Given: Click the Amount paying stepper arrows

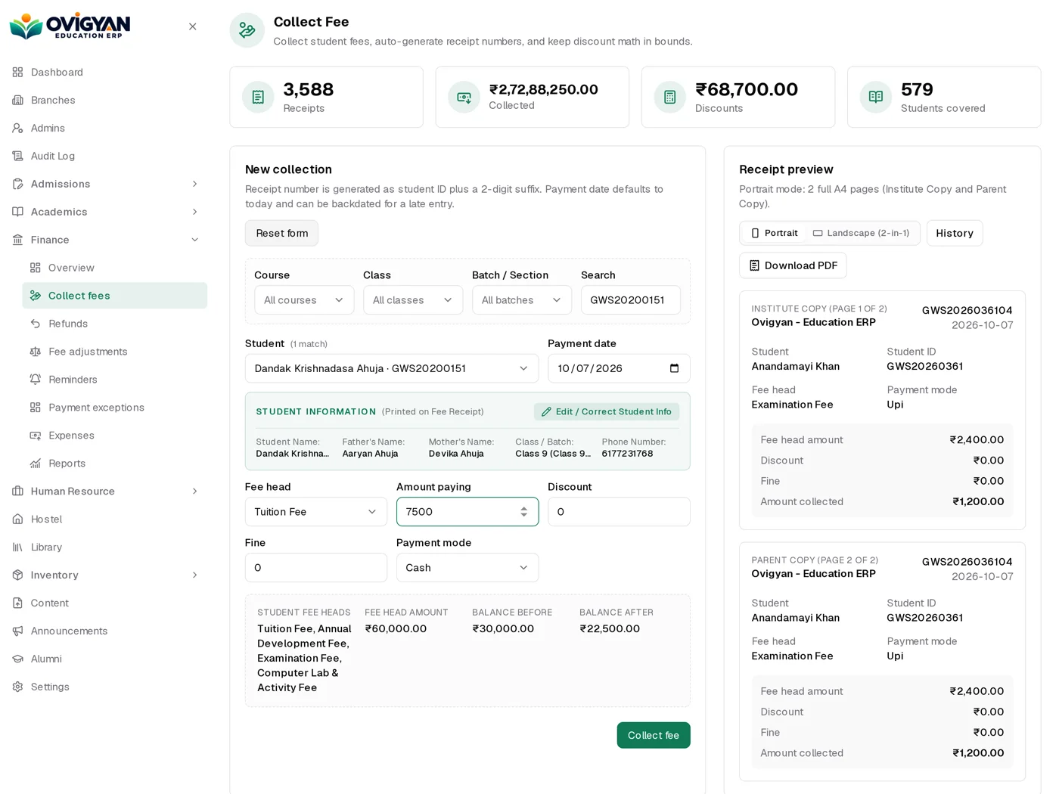Looking at the screenshot, I should point(523,512).
